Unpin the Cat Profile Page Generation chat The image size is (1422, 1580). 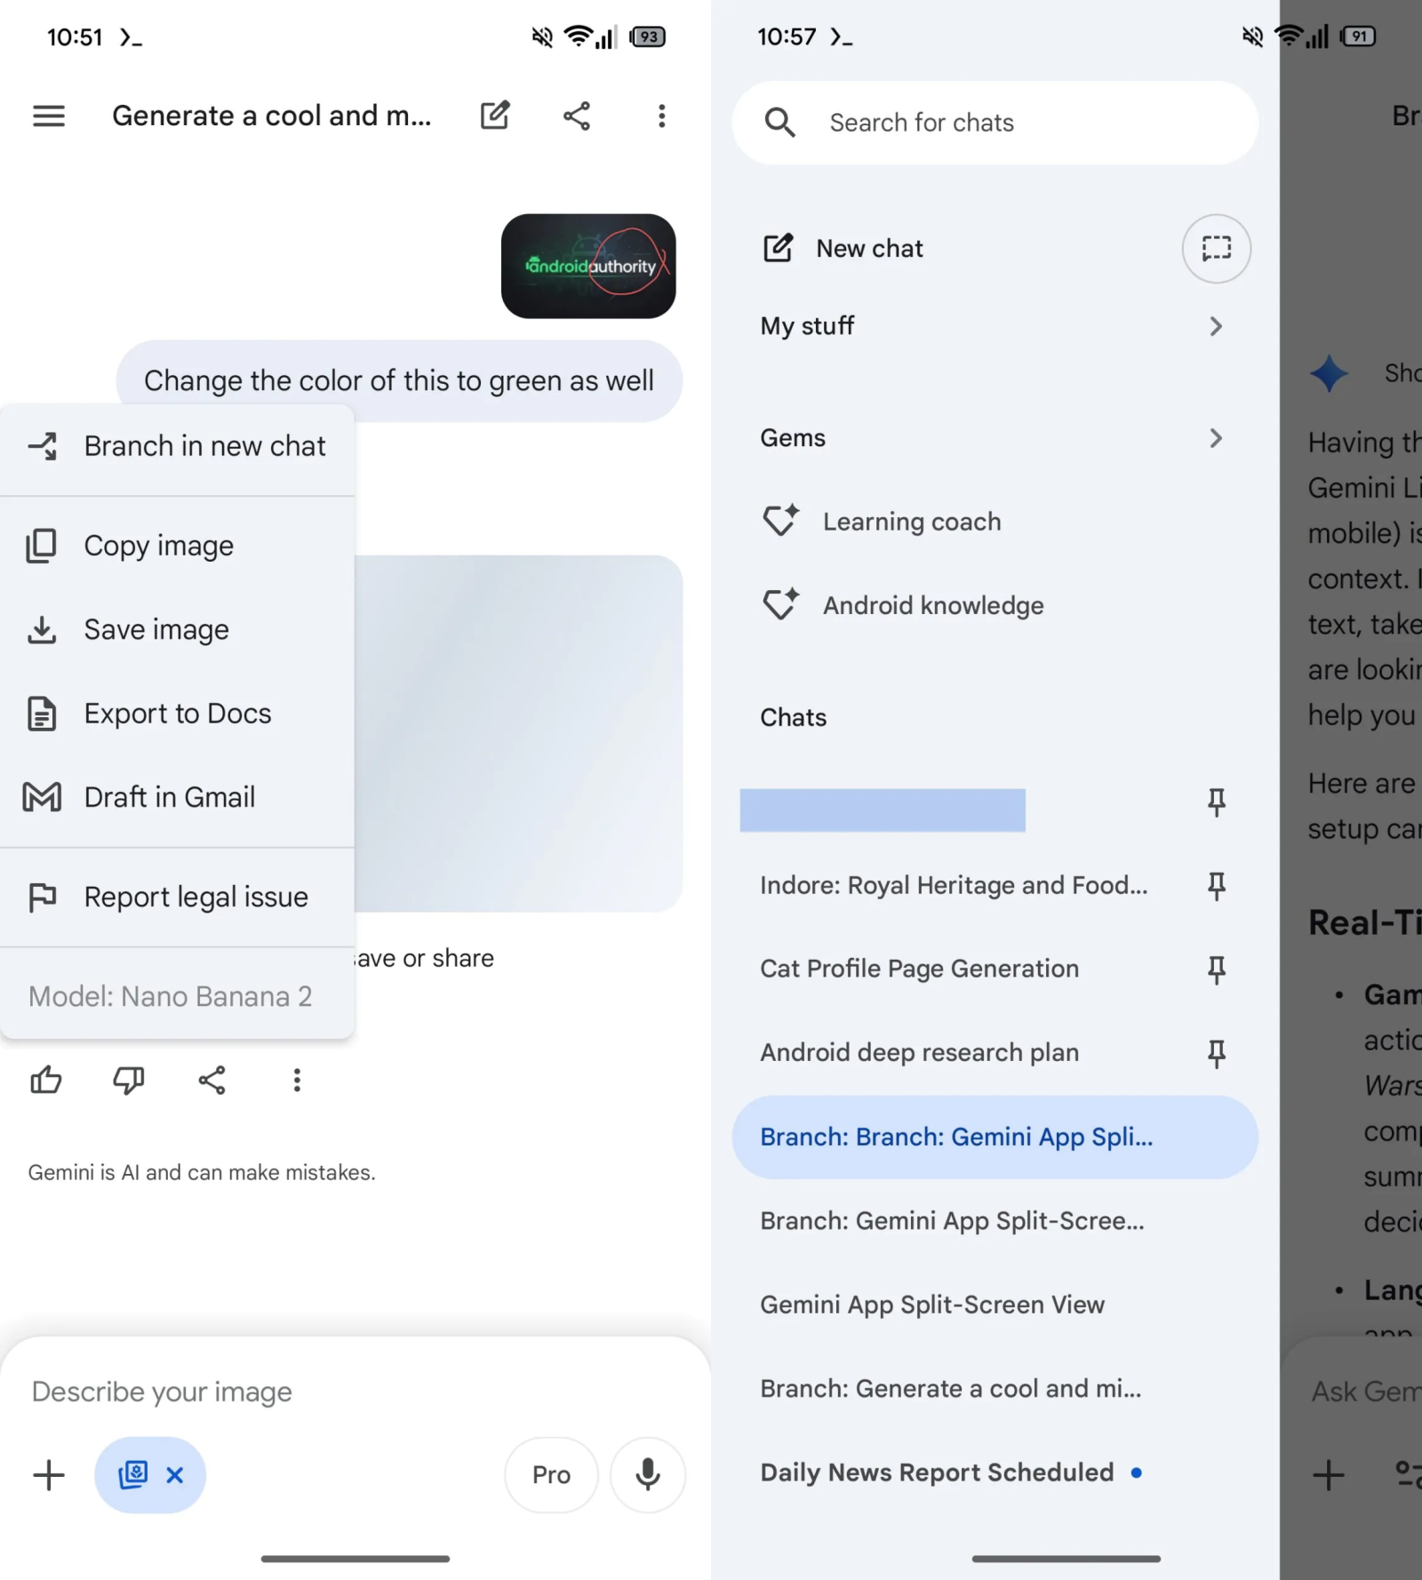tap(1216, 970)
